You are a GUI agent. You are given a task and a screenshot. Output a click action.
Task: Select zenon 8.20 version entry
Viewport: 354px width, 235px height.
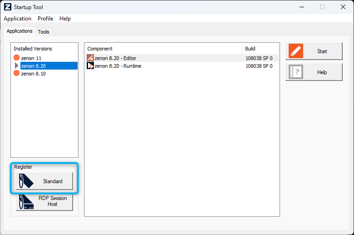tap(49, 66)
